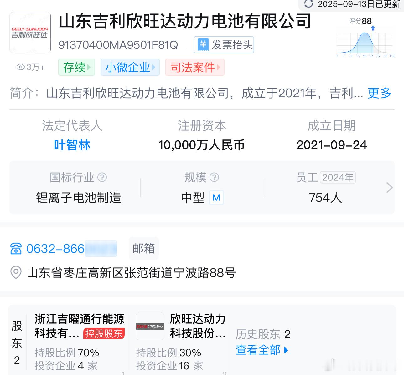Click the employee count 754人

pos(325,198)
